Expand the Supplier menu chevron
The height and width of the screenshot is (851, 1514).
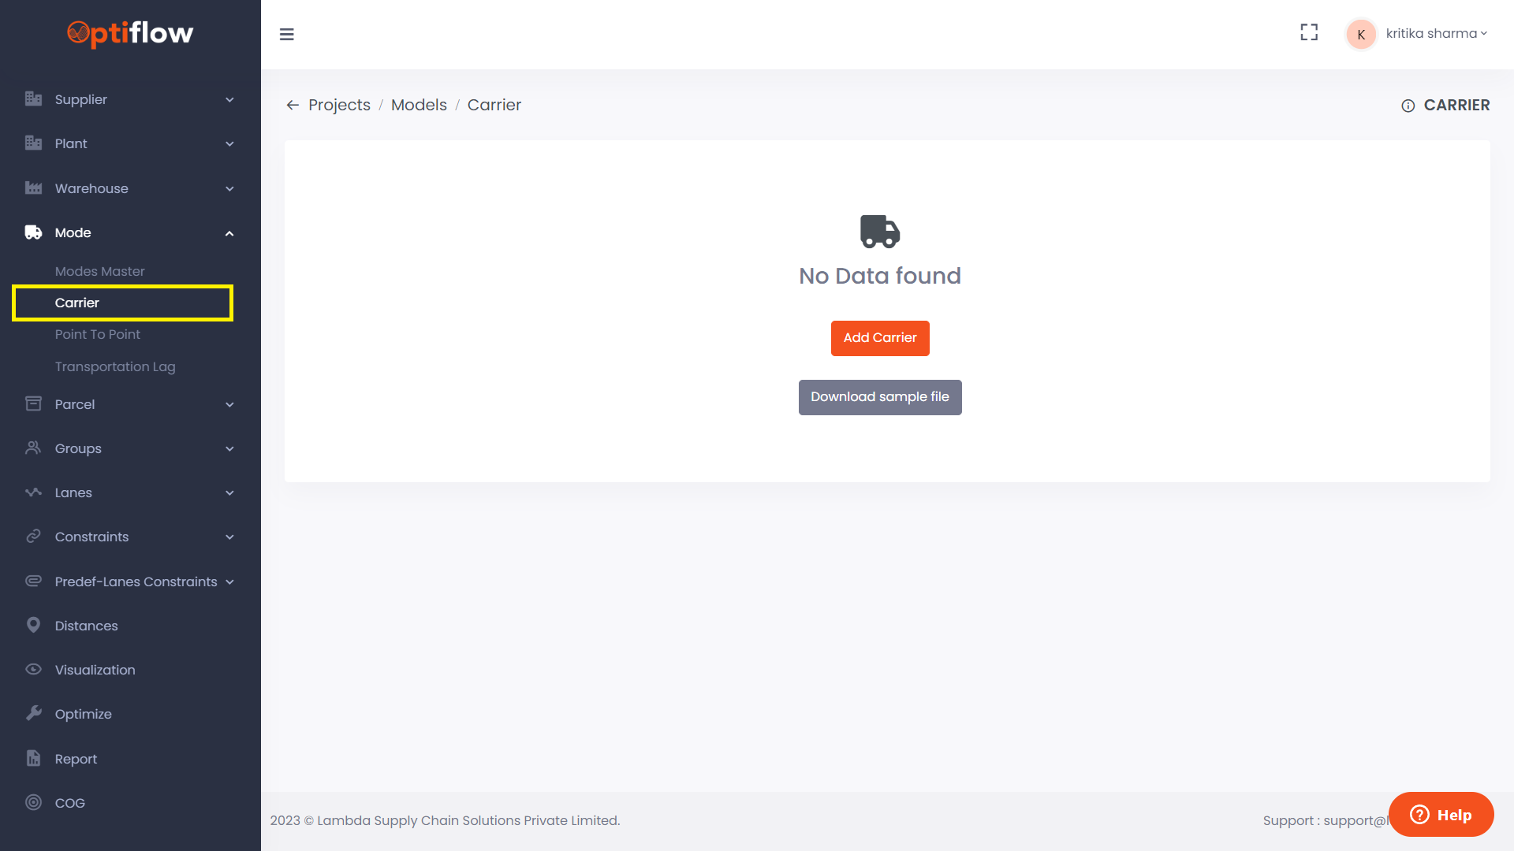229,99
